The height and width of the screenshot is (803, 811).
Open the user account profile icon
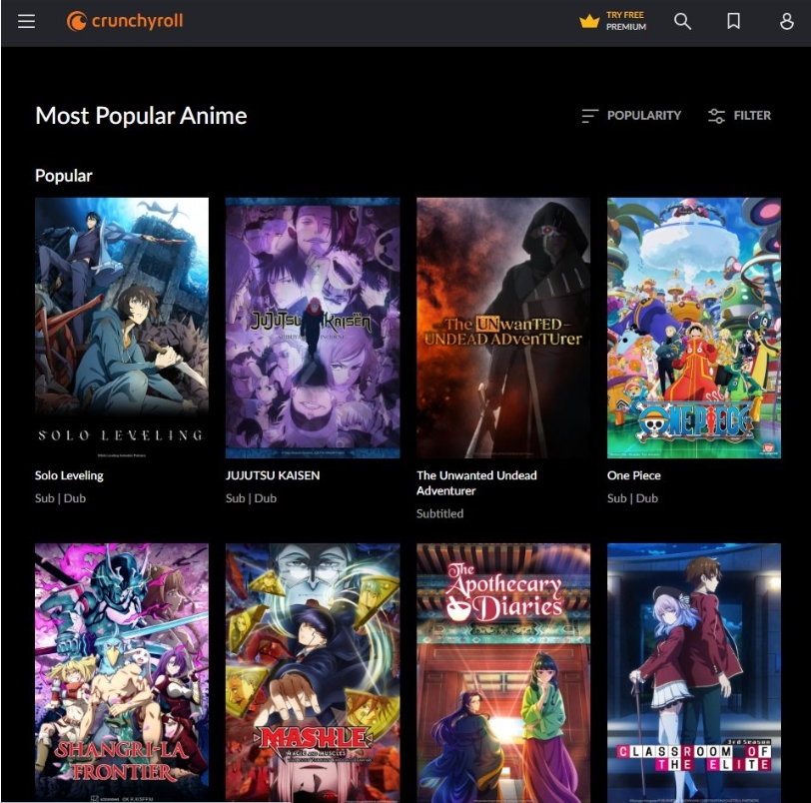pos(786,21)
